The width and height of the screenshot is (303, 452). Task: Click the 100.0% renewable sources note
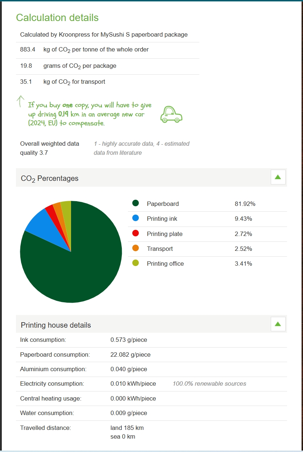[x=209, y=383]
